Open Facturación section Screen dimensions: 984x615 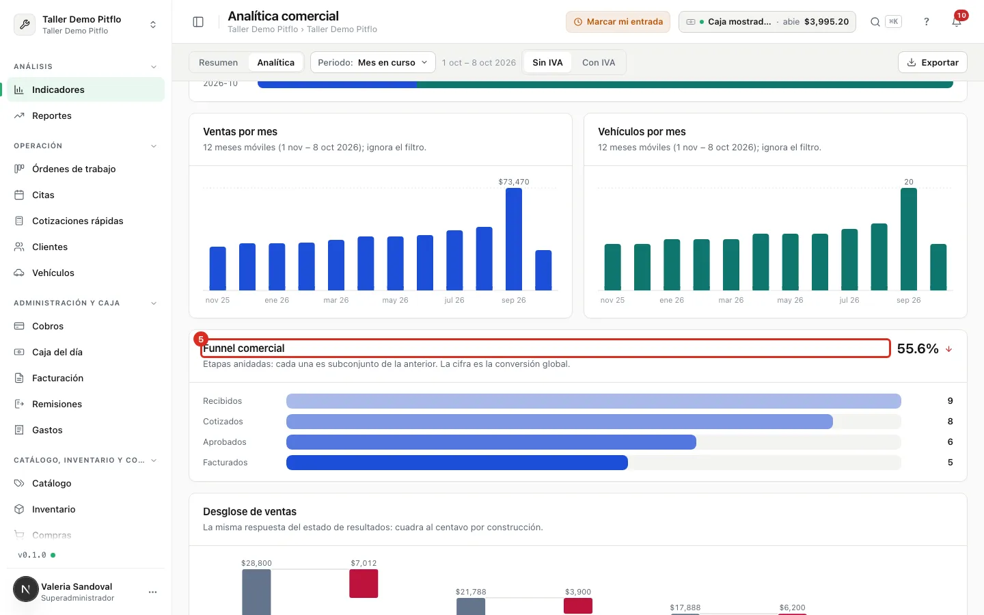tap(85, 378)
